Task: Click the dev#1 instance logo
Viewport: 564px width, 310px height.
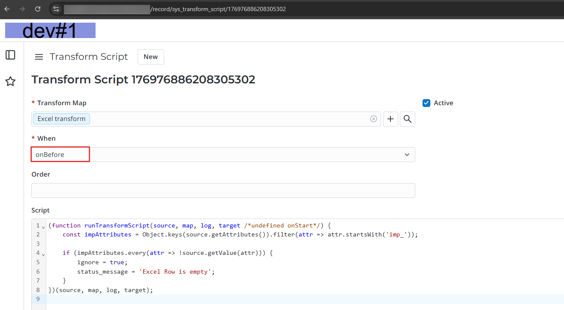Action: (x=50, y=30)
